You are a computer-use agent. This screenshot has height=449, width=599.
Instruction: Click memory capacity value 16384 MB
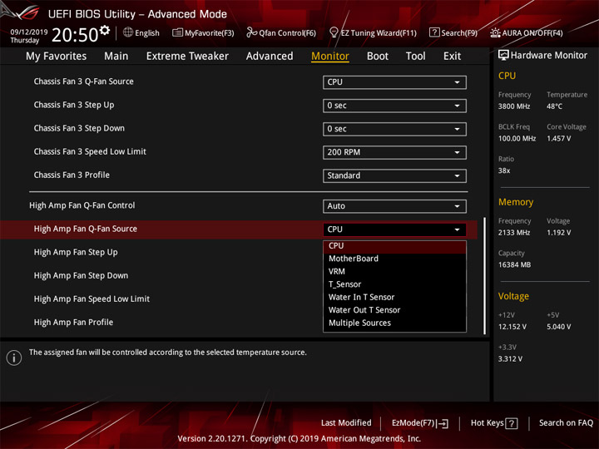[x=514, y=265]
